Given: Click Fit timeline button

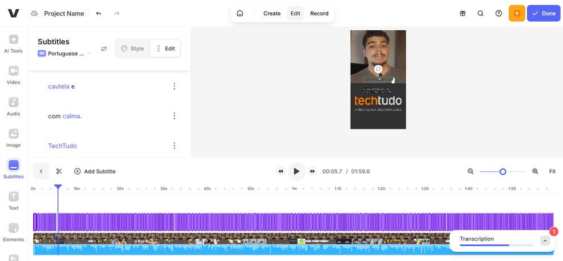Looking at the screenshot, I should [x=552, y=171].
